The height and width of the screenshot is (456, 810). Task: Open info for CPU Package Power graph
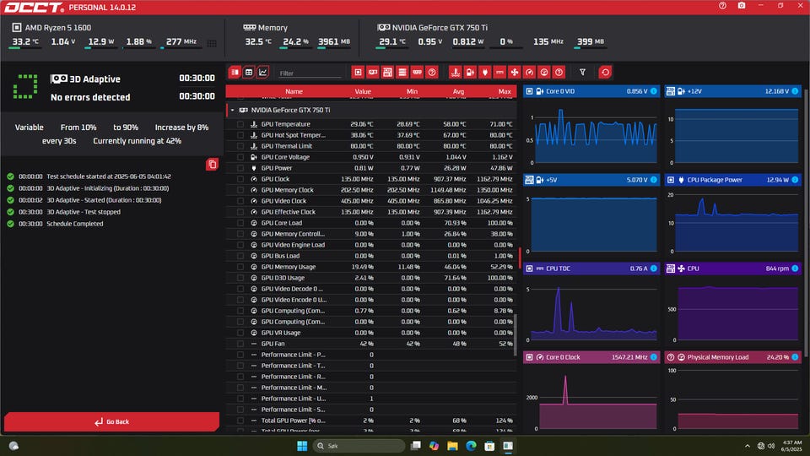[x=795, y=180]
